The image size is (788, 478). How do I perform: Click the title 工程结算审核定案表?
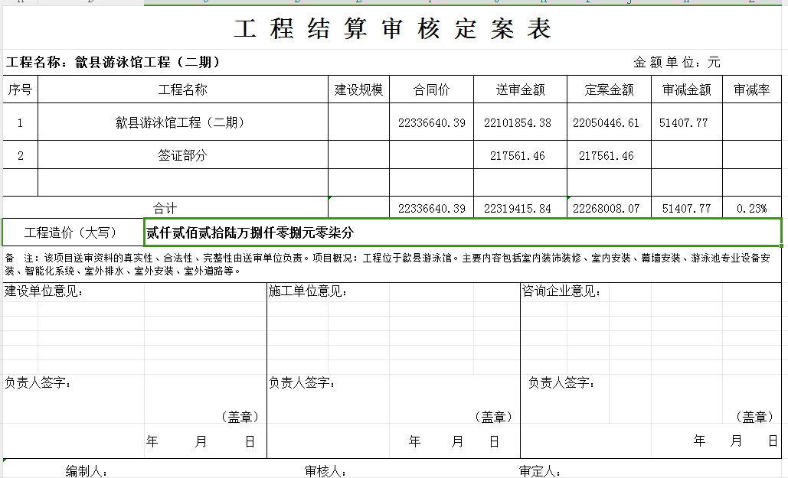(393, 30)
